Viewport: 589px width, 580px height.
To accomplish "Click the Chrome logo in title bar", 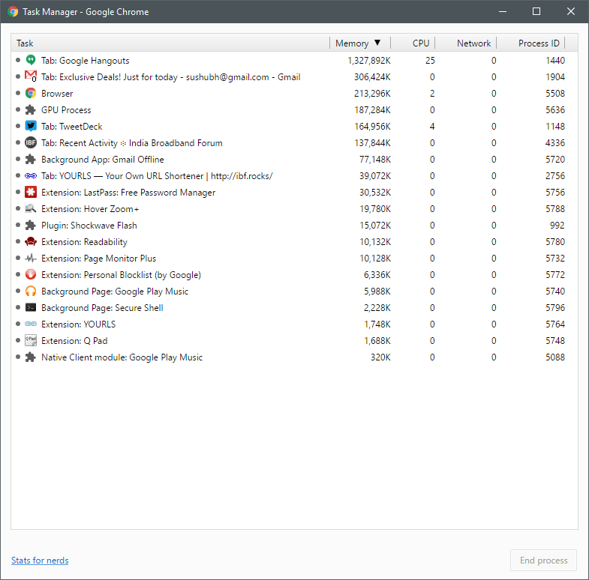I will [x=13, y=12].
